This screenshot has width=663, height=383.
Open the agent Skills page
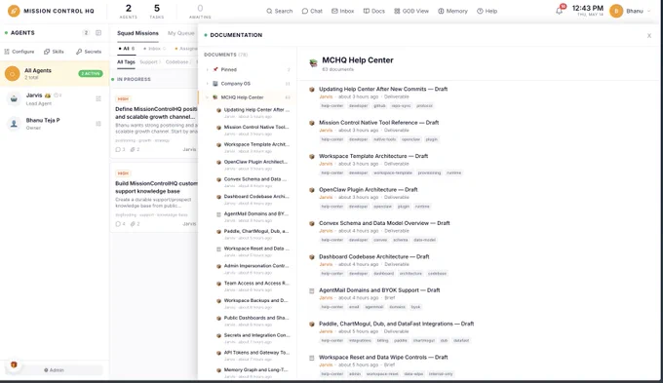tap(54, 52)
